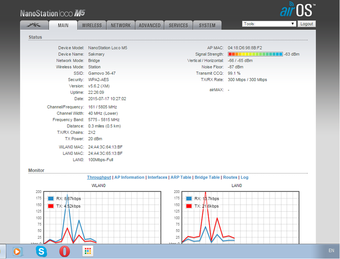Open the AP Information link
Screen dimensions: 340x259
[x=129, y=177]
